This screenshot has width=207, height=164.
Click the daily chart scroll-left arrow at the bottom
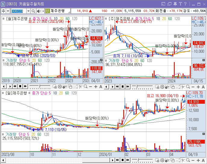(3, 160)
